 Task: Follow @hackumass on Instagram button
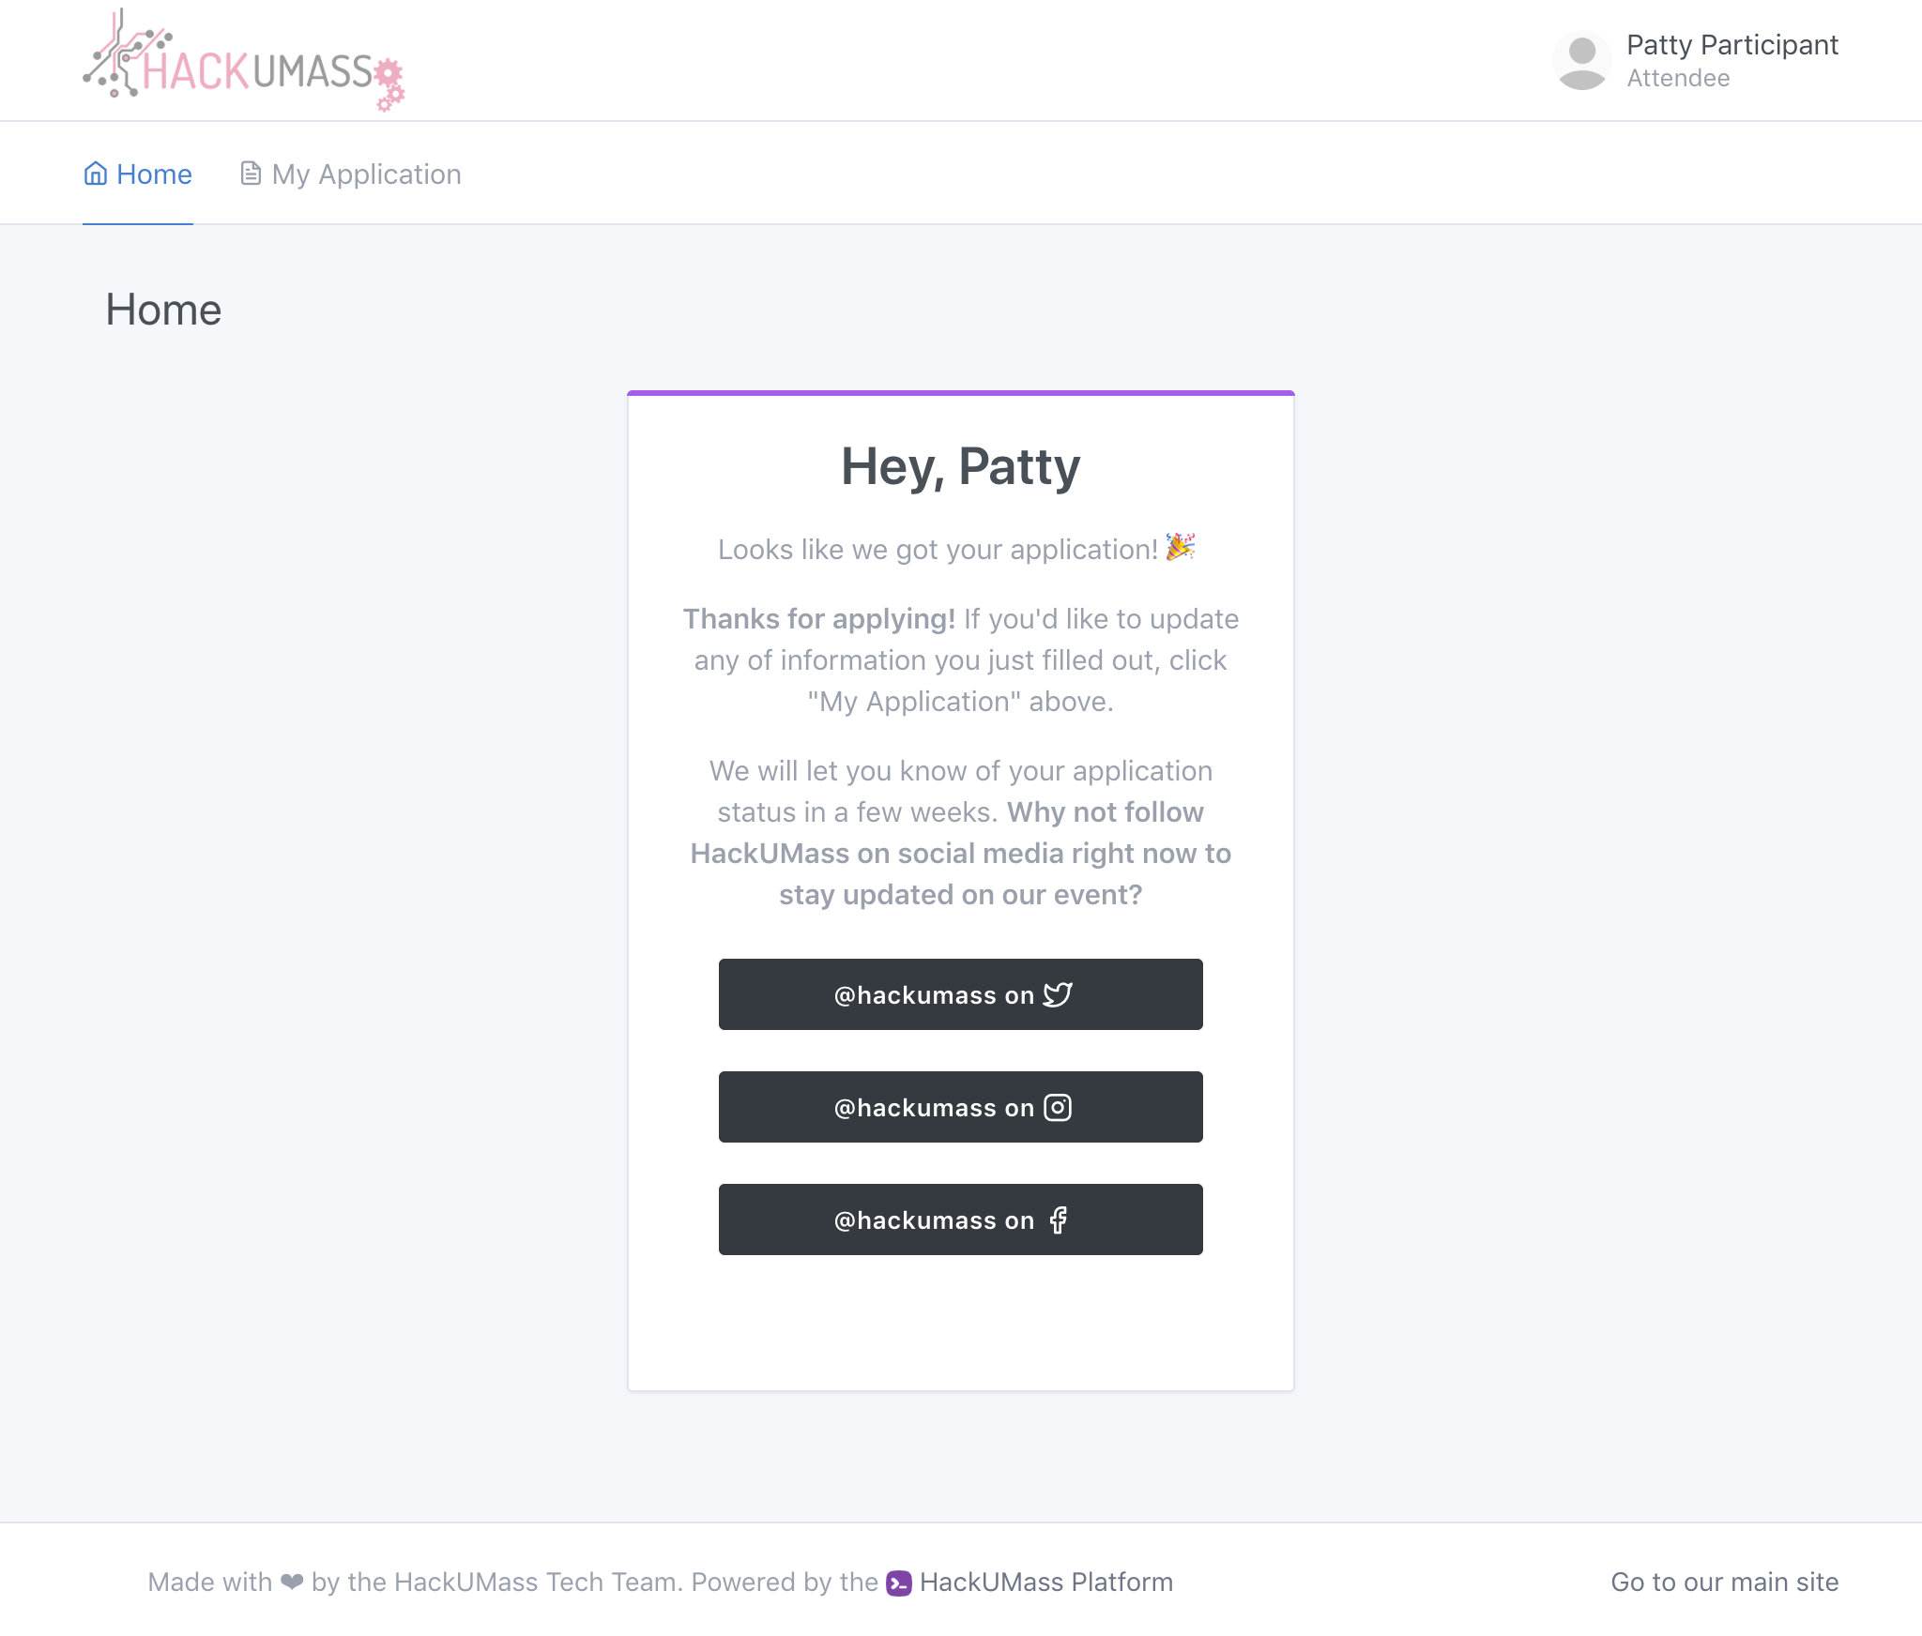(x=961, y=1107)
